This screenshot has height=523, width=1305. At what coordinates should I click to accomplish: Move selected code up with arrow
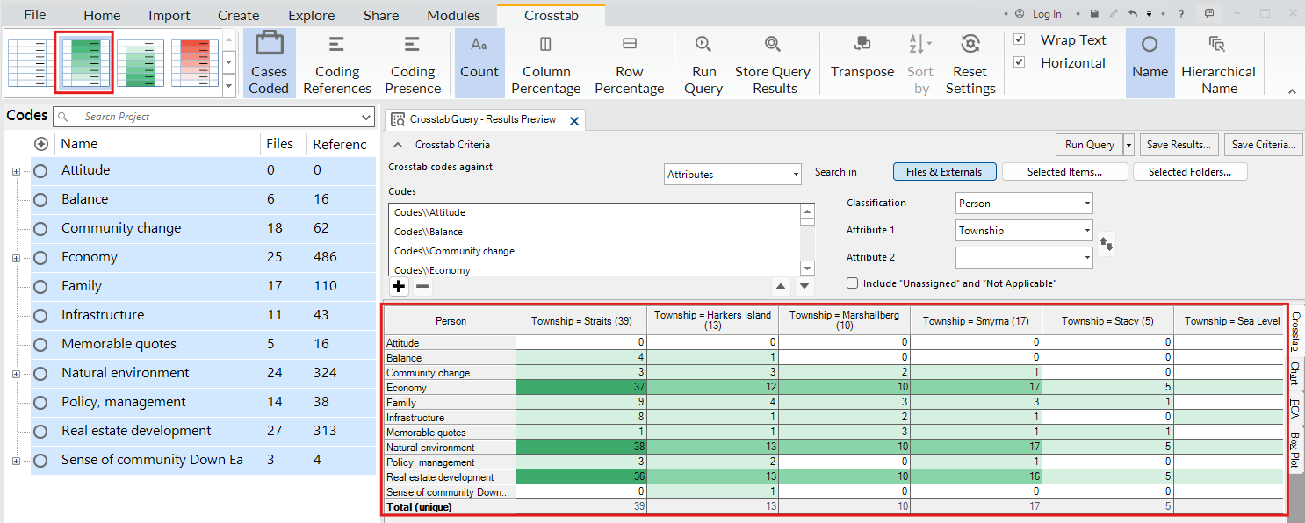coord(781,286)
